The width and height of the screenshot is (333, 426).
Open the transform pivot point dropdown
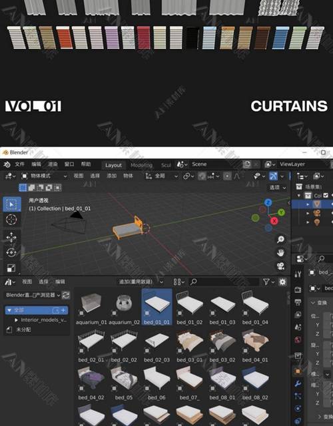188,176
